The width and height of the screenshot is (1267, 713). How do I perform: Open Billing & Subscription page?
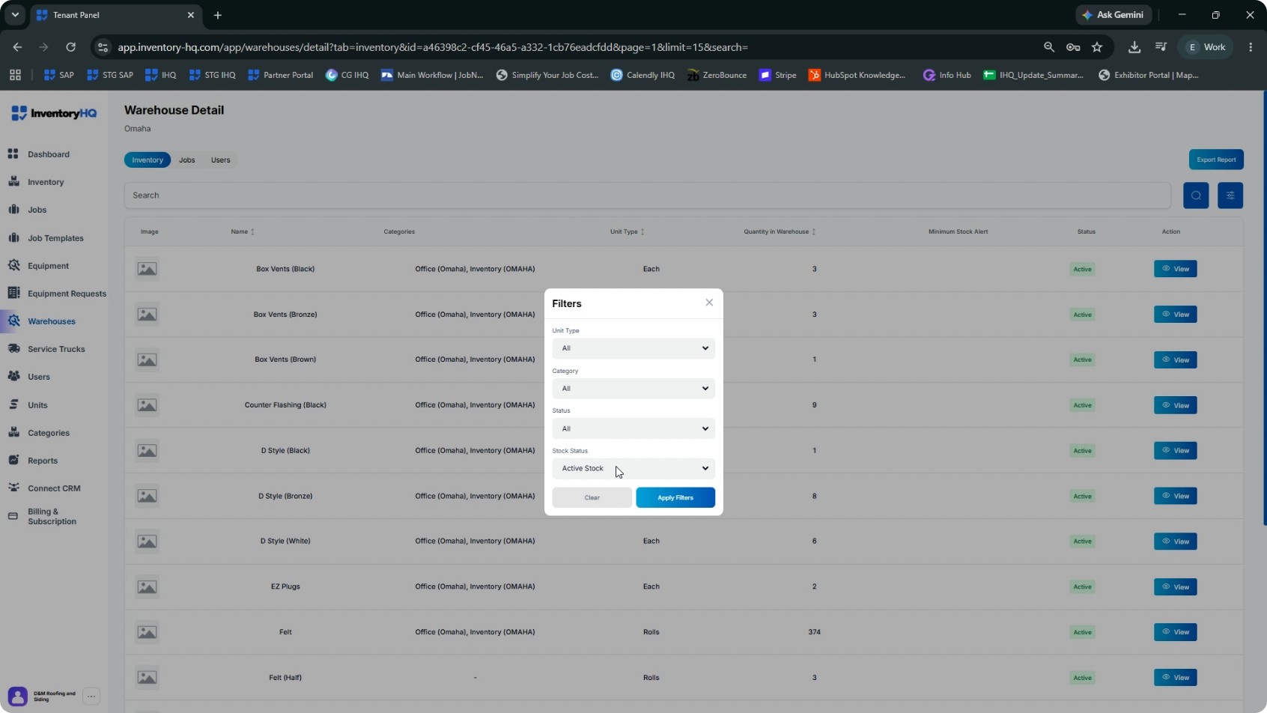tap(52, 517)
